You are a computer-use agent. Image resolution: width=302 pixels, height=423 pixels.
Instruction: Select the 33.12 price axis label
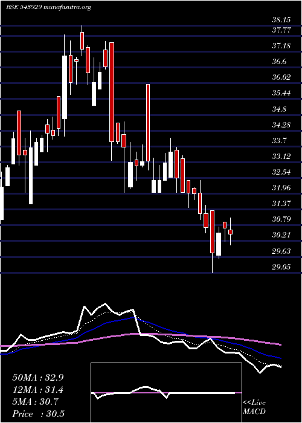[x=281, y=156]
